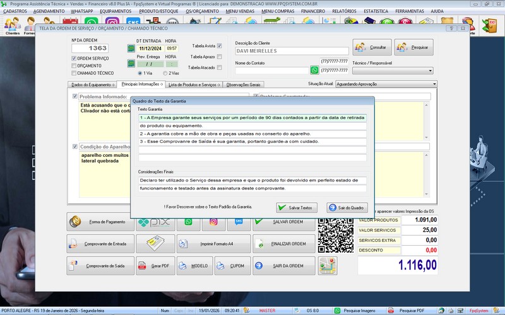Toggle the Problema Informado checkbox

click(x=75, y=96)
